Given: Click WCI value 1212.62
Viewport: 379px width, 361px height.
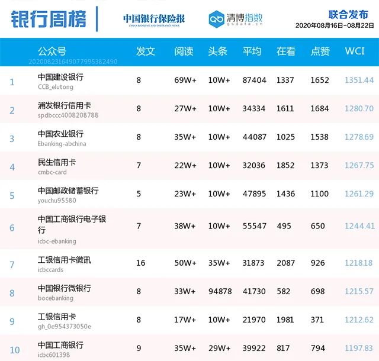Looking at the screenshot, I should (359, 320).
